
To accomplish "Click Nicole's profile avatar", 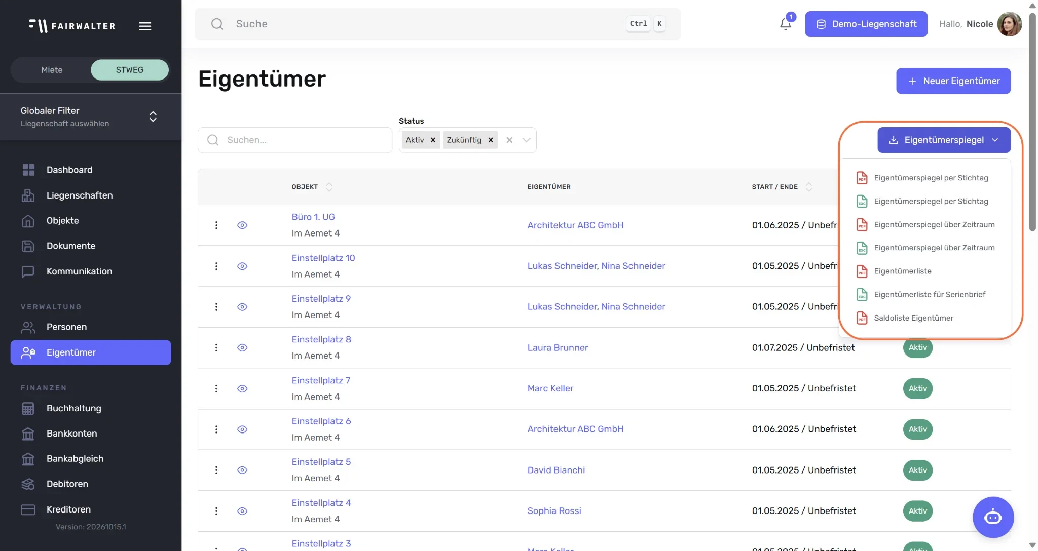I will [x=1009, y=24].
